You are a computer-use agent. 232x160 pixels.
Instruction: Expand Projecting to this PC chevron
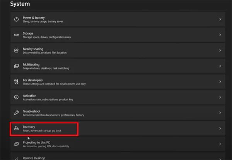220,144
